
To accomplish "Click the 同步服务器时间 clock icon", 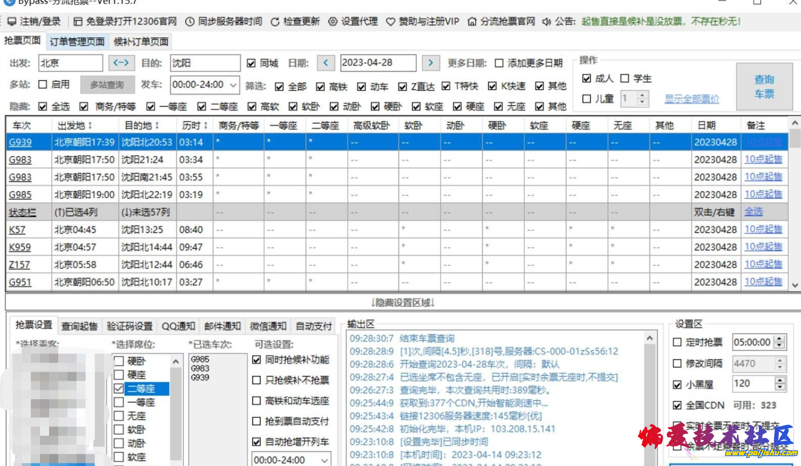I will pos(190,23).
